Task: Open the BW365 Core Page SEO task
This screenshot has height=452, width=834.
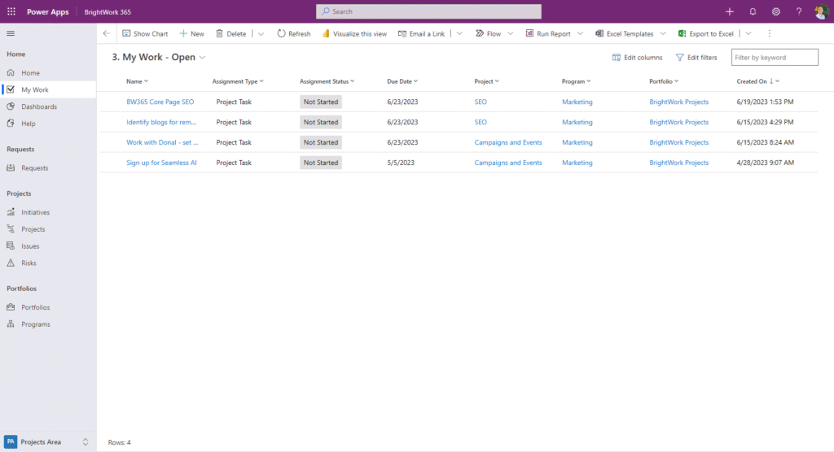Action: click(x=160, y=102)
